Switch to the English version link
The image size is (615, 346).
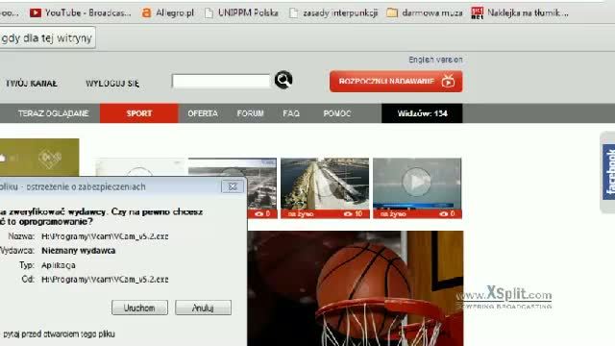tap(435, 60)
